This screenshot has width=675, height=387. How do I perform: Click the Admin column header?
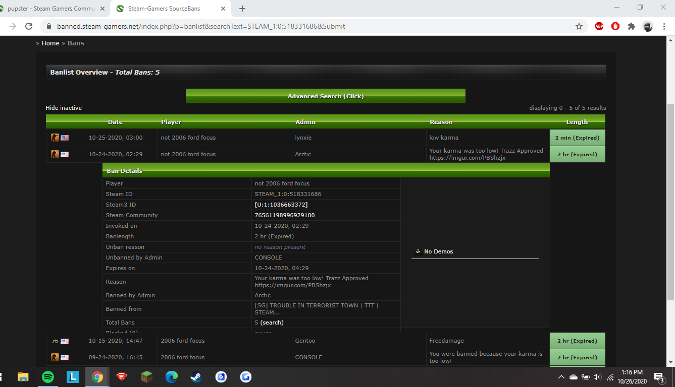pos(305,122)
